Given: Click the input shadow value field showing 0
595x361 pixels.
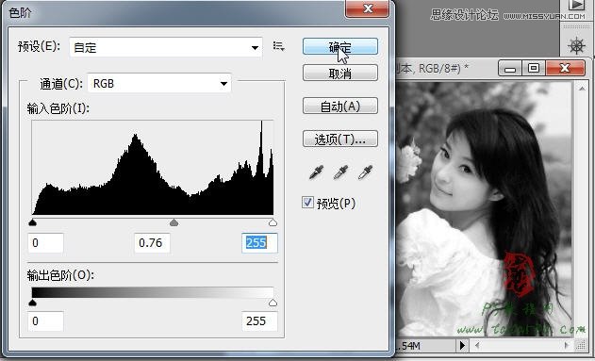Looking at the screenshot, I should click(45, 242).
